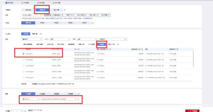The width and height of the screenshot is (213, 112).
Task: Click the help icon after region selection link
Action: (92, 19)
